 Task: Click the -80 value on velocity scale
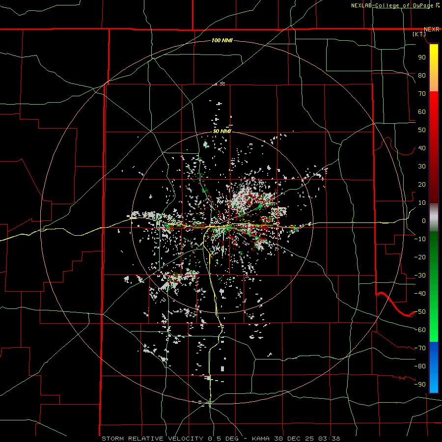[420, 366]
